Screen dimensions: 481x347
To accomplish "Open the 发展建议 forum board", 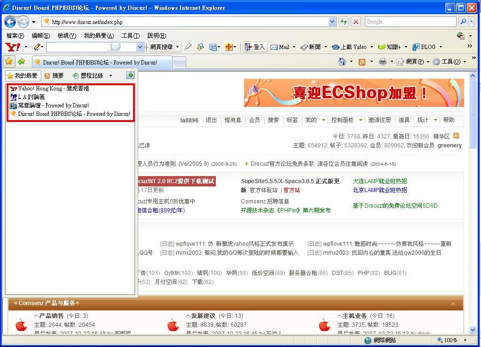I will point(203,315).
